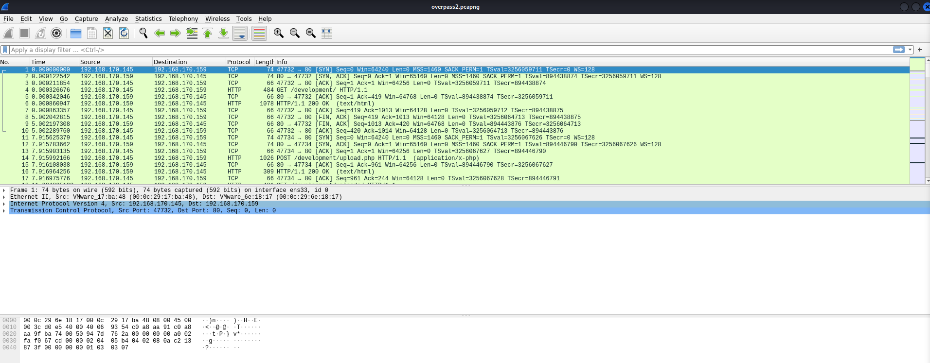Select packet 16 HTTP 200 OK row
The width and height of the screenshot is (930, 363).
coord(455,172)
